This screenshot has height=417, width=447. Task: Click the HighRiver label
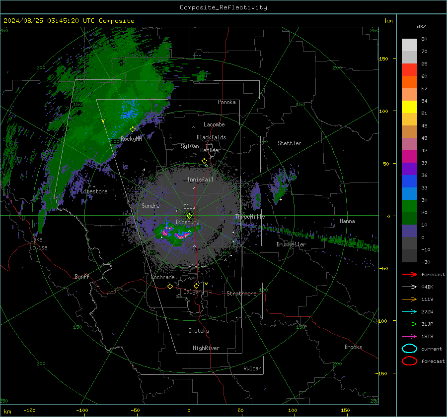[x=206, y=348]
